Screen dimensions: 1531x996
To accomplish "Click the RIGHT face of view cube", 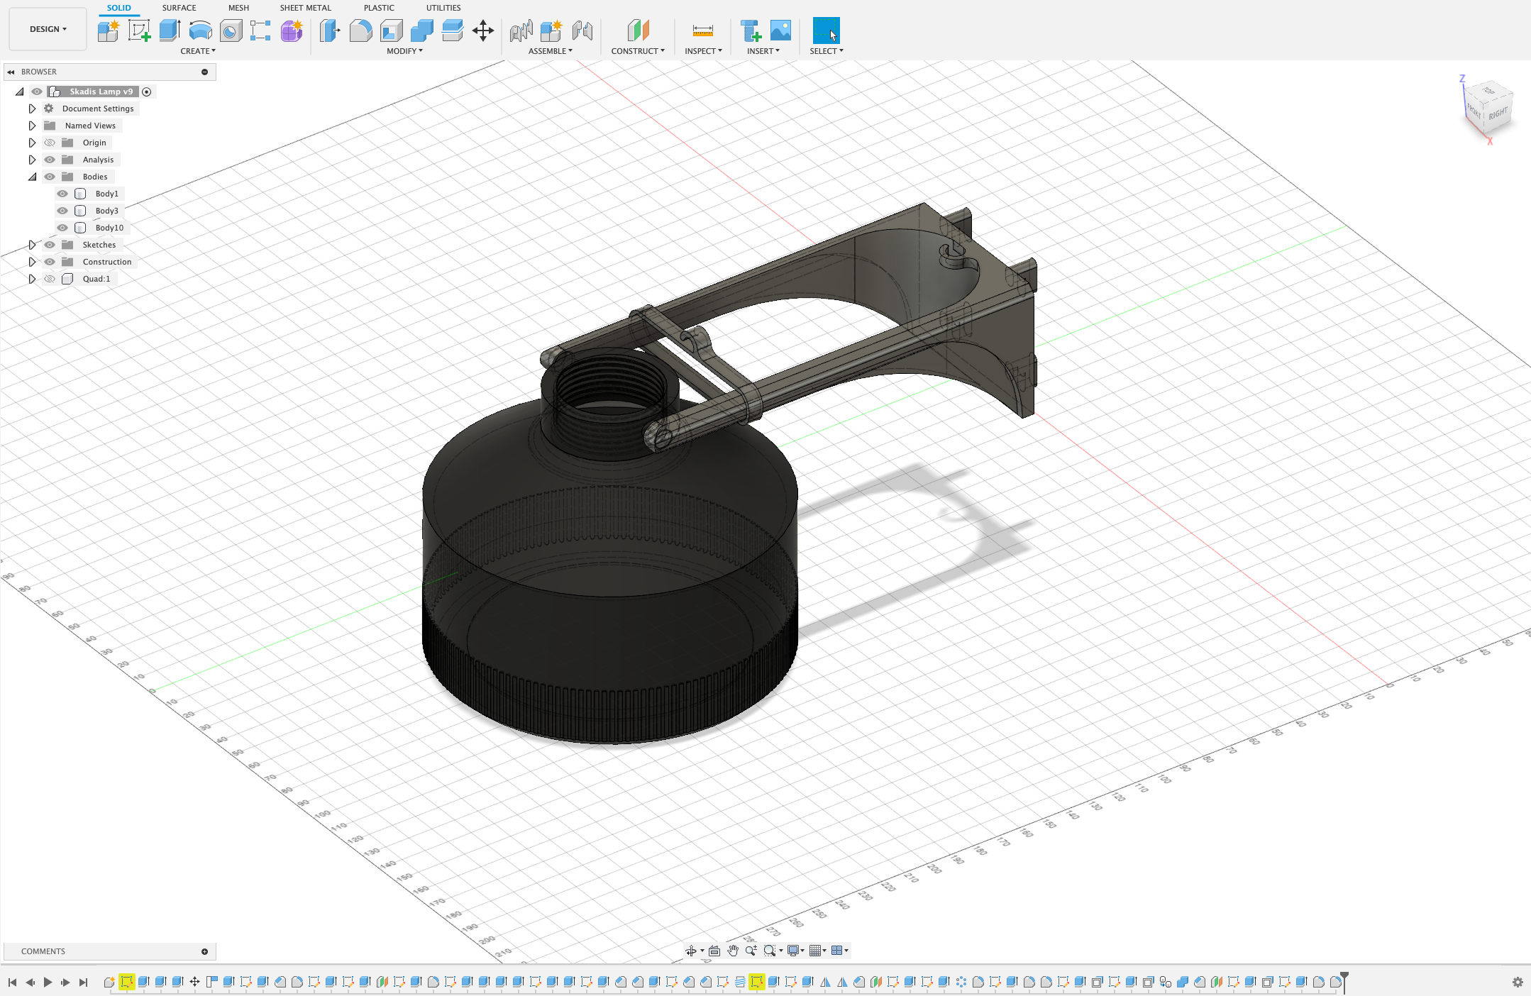I will coord(1498,114).
